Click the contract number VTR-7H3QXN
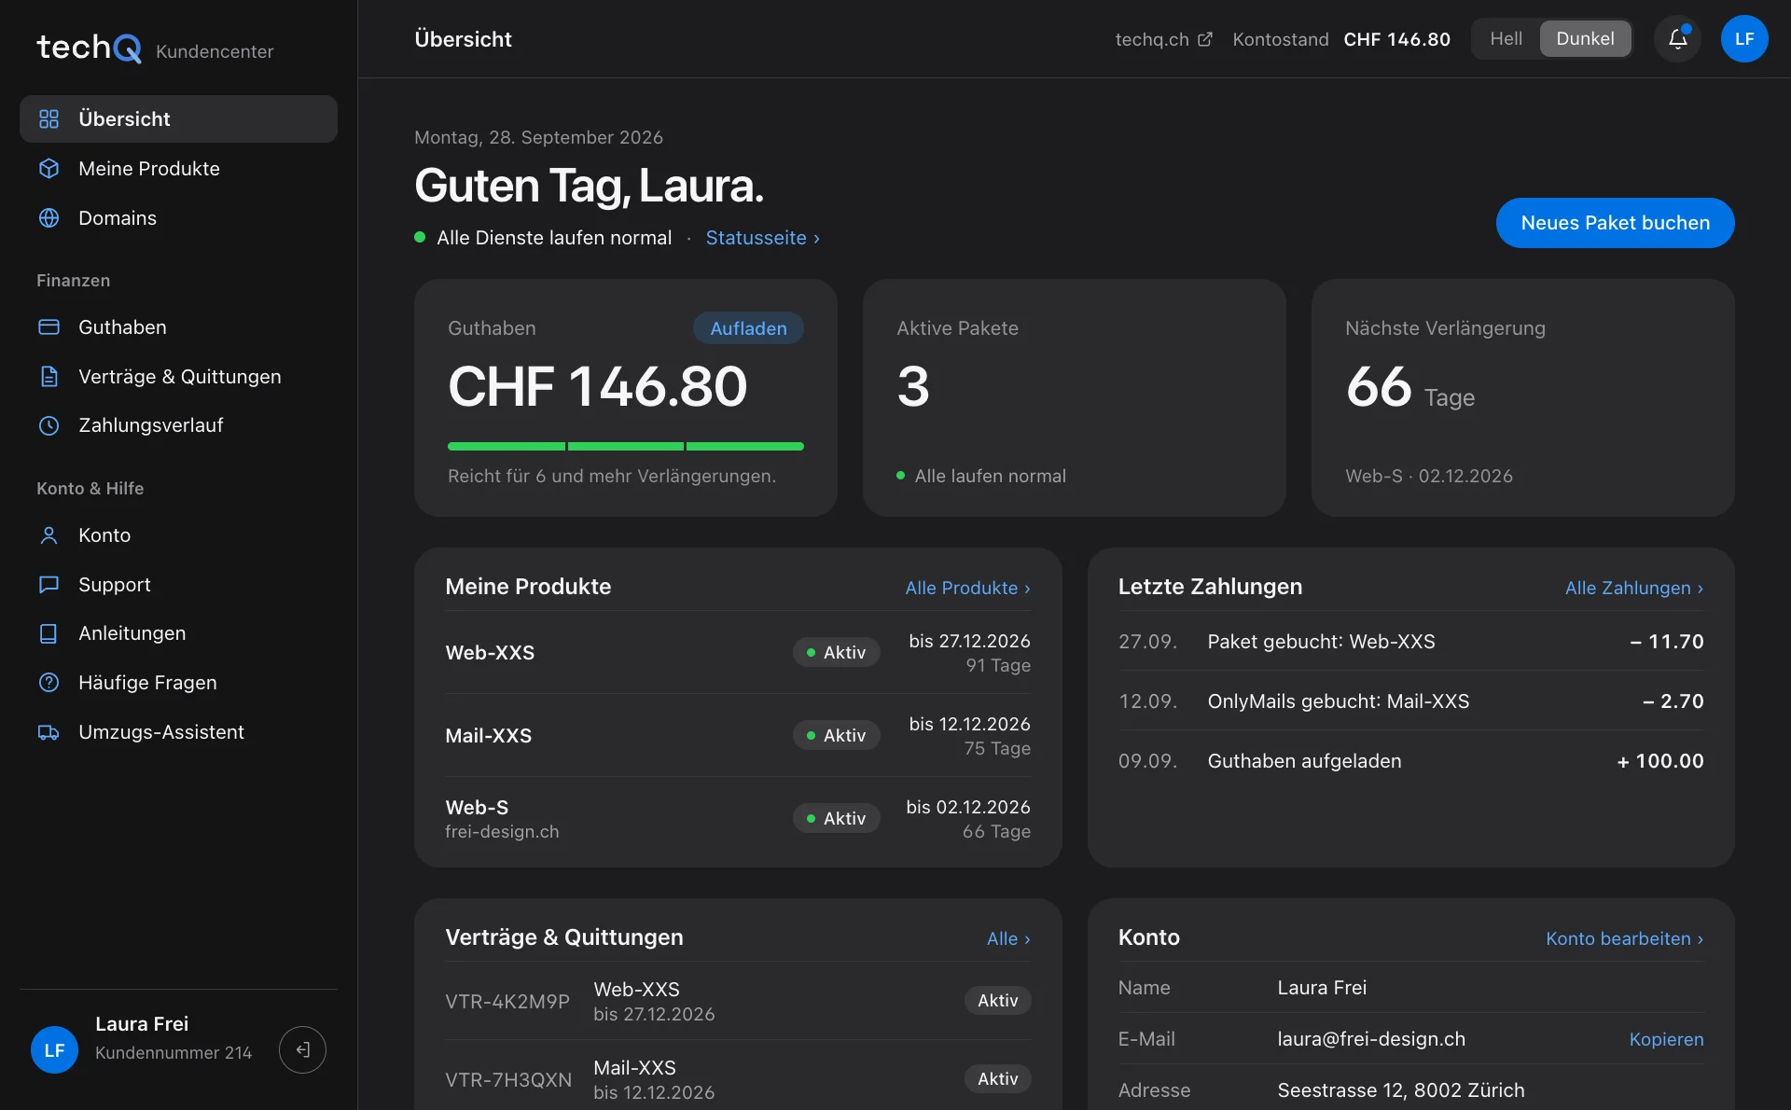 [x=508, y=1080]
